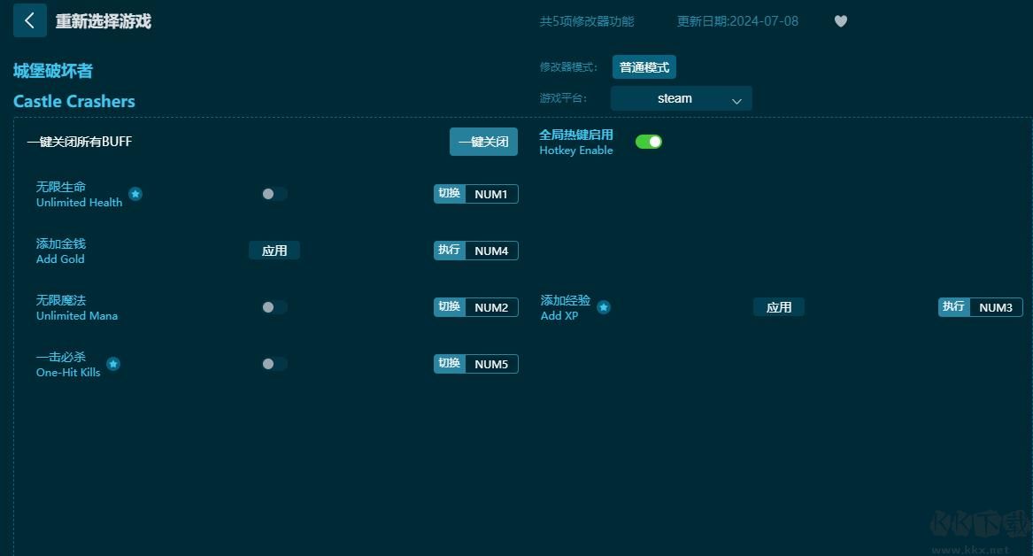Select the Castle Crashers game title
This screenshot has height=556, width=1033.
73,102
